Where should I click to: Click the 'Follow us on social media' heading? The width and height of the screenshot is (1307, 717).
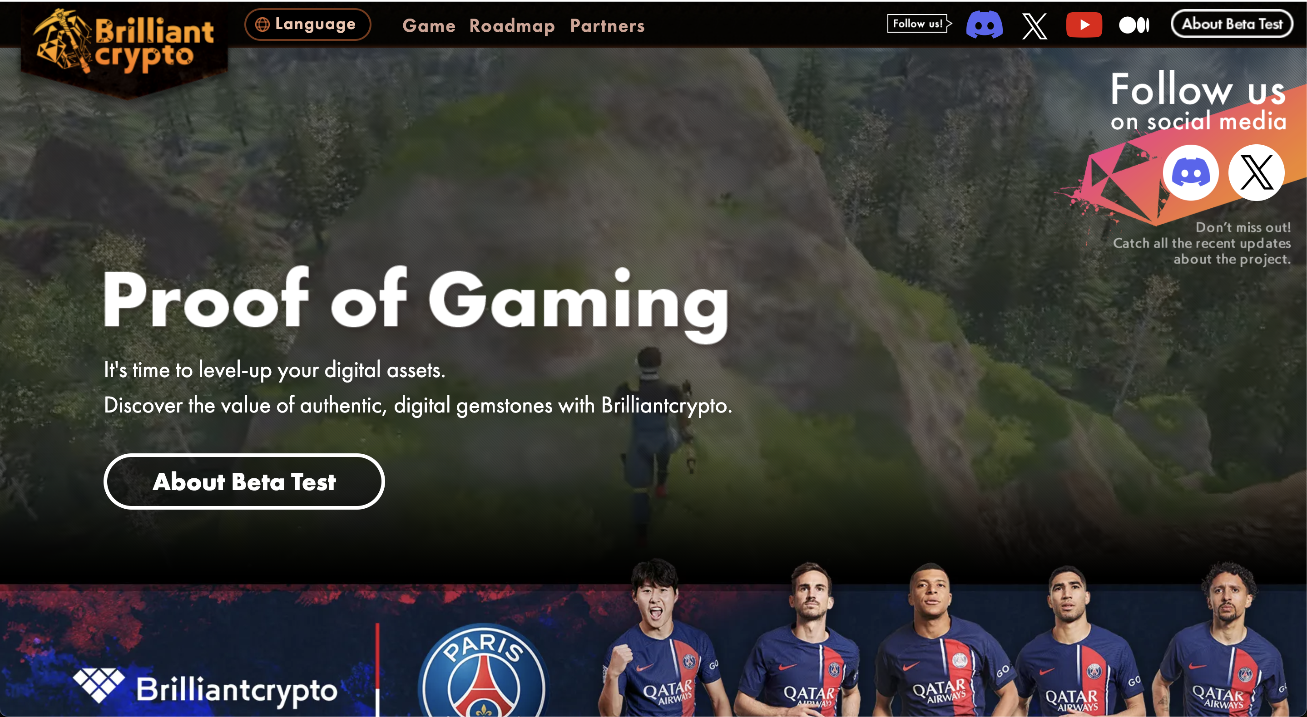pos(1198,102)
